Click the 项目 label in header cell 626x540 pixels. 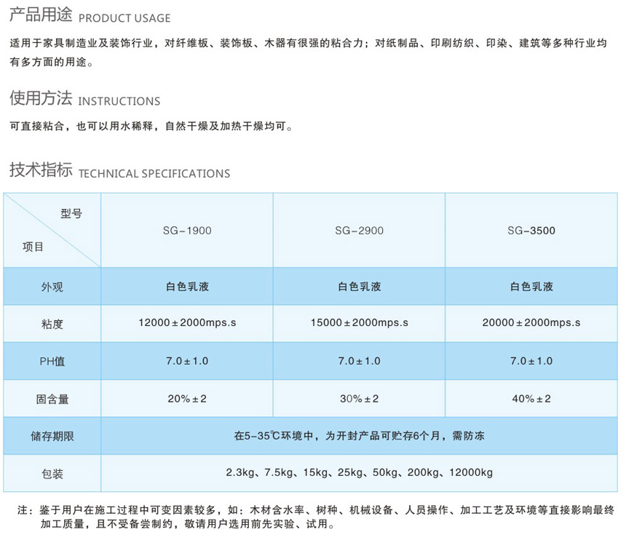click(33, 247)
